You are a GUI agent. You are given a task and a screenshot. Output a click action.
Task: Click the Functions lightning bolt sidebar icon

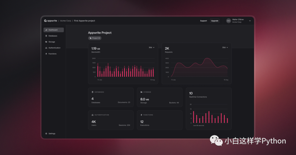[46, 54]
